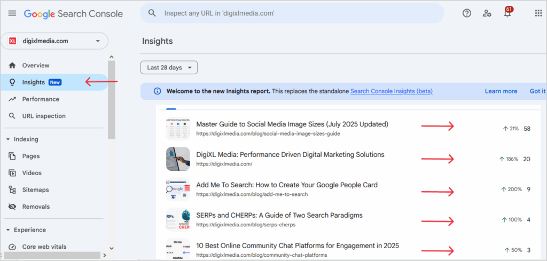The image size is (547, 261).
Task: Click the Videos icon in sidebar
Action: point(12,173)
